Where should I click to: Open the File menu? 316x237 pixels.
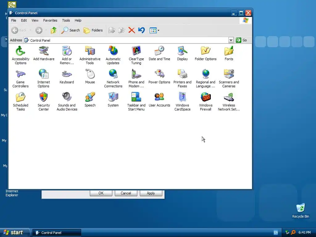tap(14, 20)
